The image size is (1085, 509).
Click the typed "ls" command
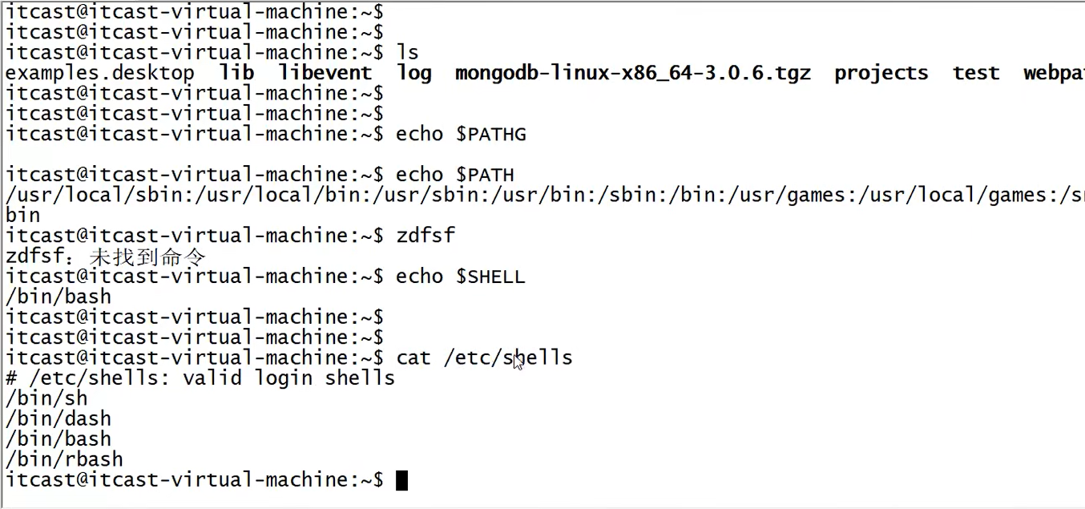tap(408, 52)
